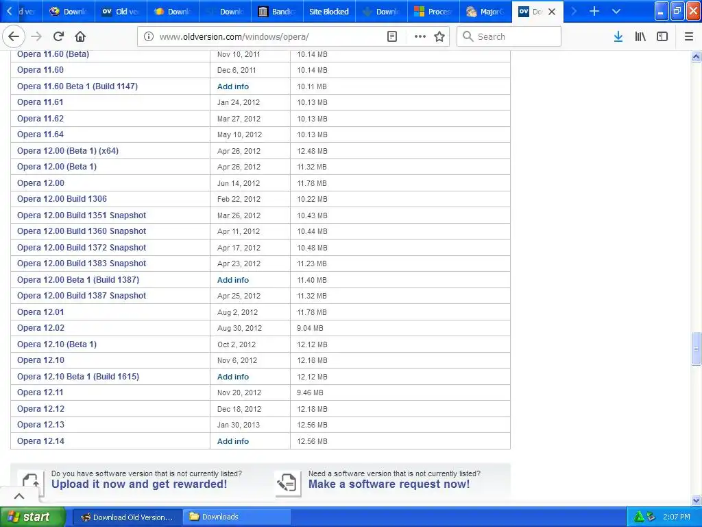Open Opera 11.61 link

[40, 102]
